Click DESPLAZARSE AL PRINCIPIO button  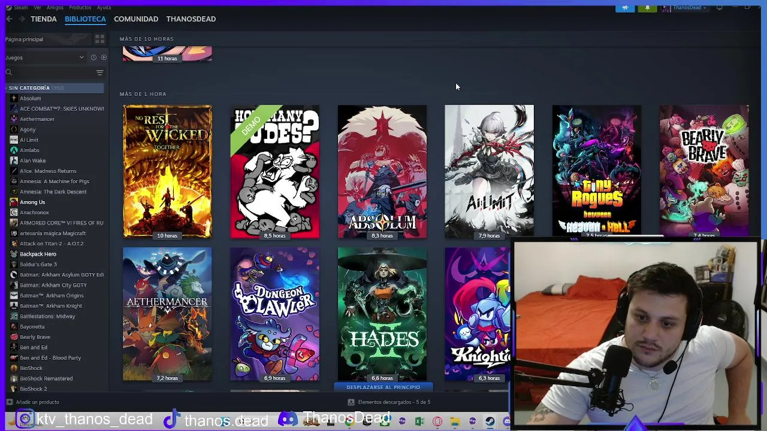[x=383, y=387]
